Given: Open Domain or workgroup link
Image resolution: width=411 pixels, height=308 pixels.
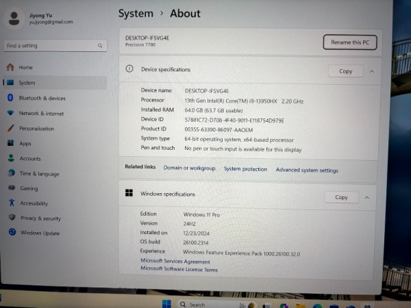Looking at the screenshot, I should [x=189, y=168].
